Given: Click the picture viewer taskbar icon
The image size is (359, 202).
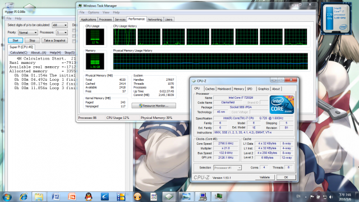Looking at the screenshot, I should point(186,197).
